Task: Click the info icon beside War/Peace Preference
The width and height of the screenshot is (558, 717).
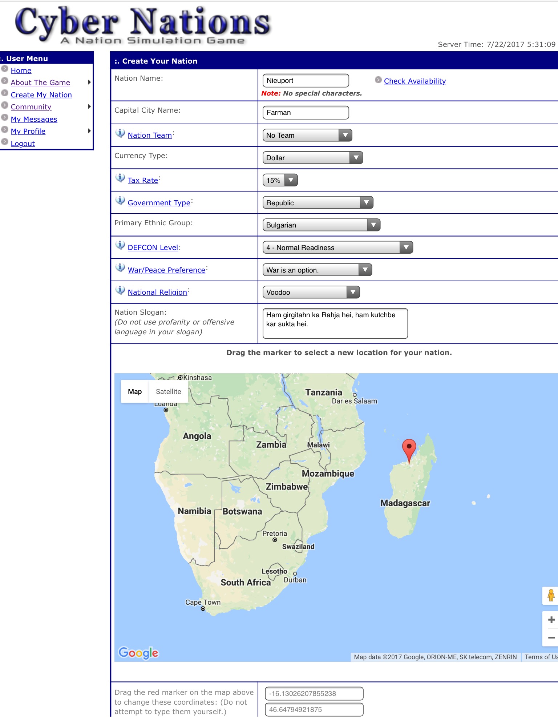Action: [120, 268]
